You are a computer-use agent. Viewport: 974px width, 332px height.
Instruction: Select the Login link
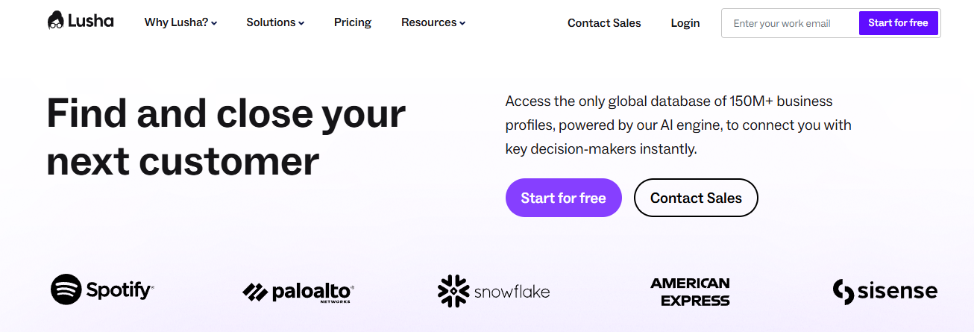(685, 23)
